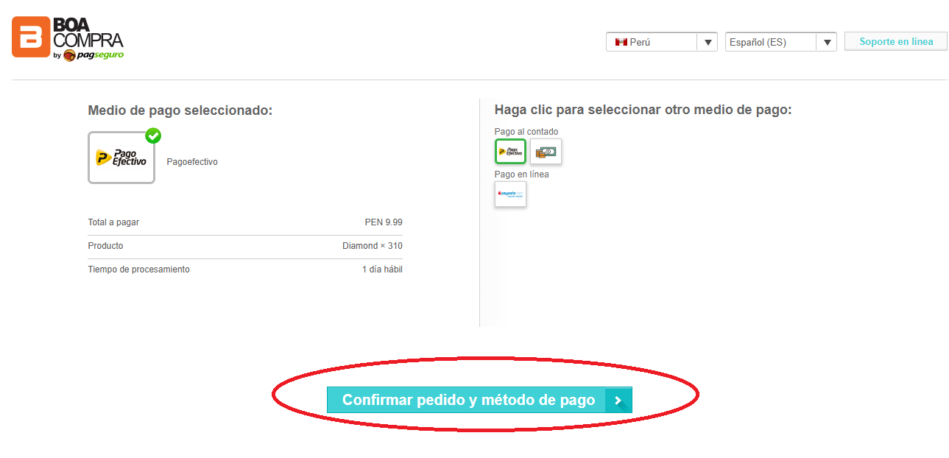Click the large selected PagoEfectivo payment logo
Viewport: 949px width, 458px height.
pyautogui.click(x=121, y=158)
